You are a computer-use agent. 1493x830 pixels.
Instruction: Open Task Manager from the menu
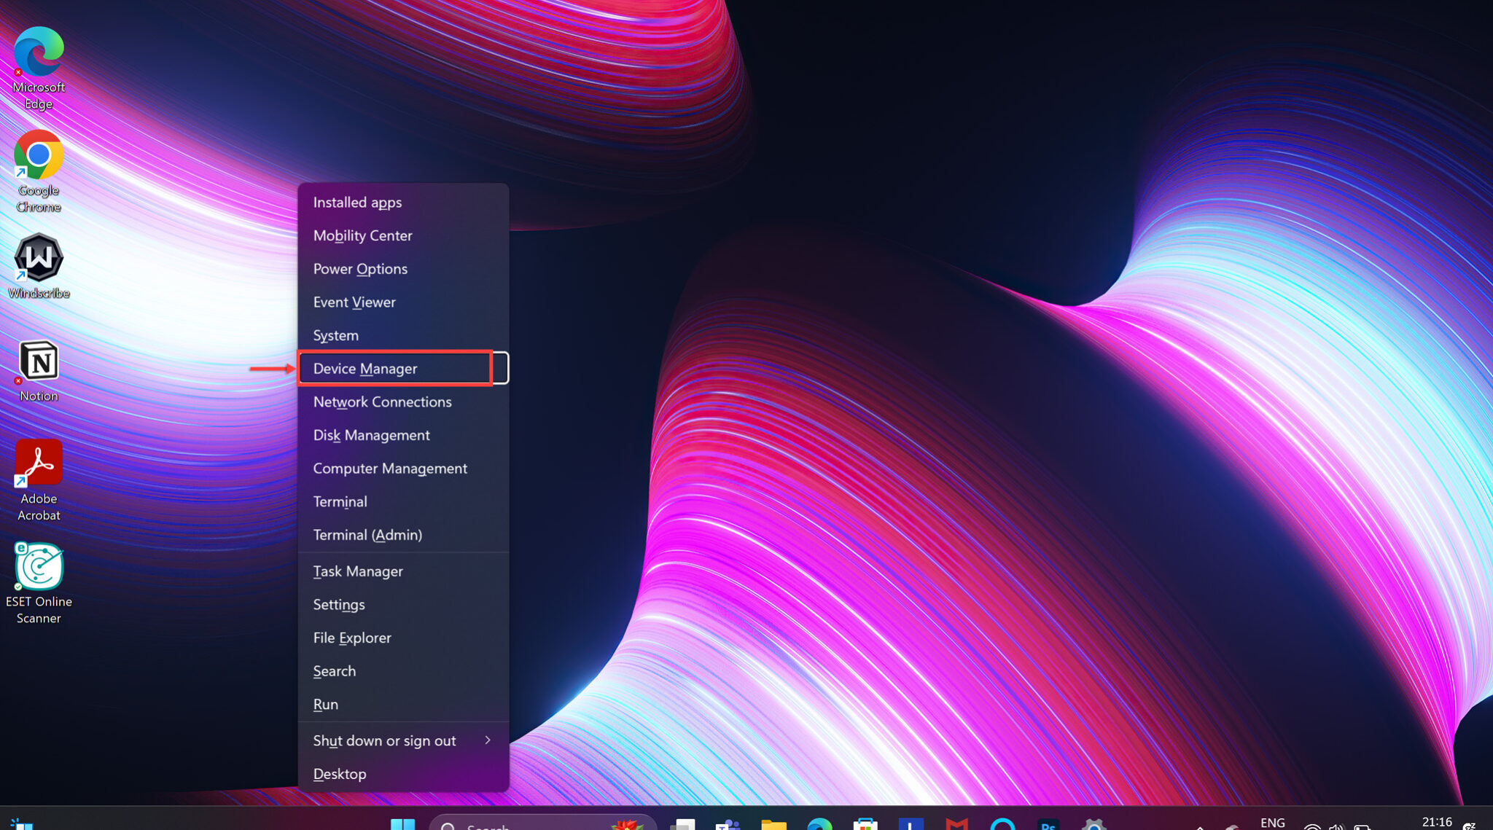[x=357, y=571]
